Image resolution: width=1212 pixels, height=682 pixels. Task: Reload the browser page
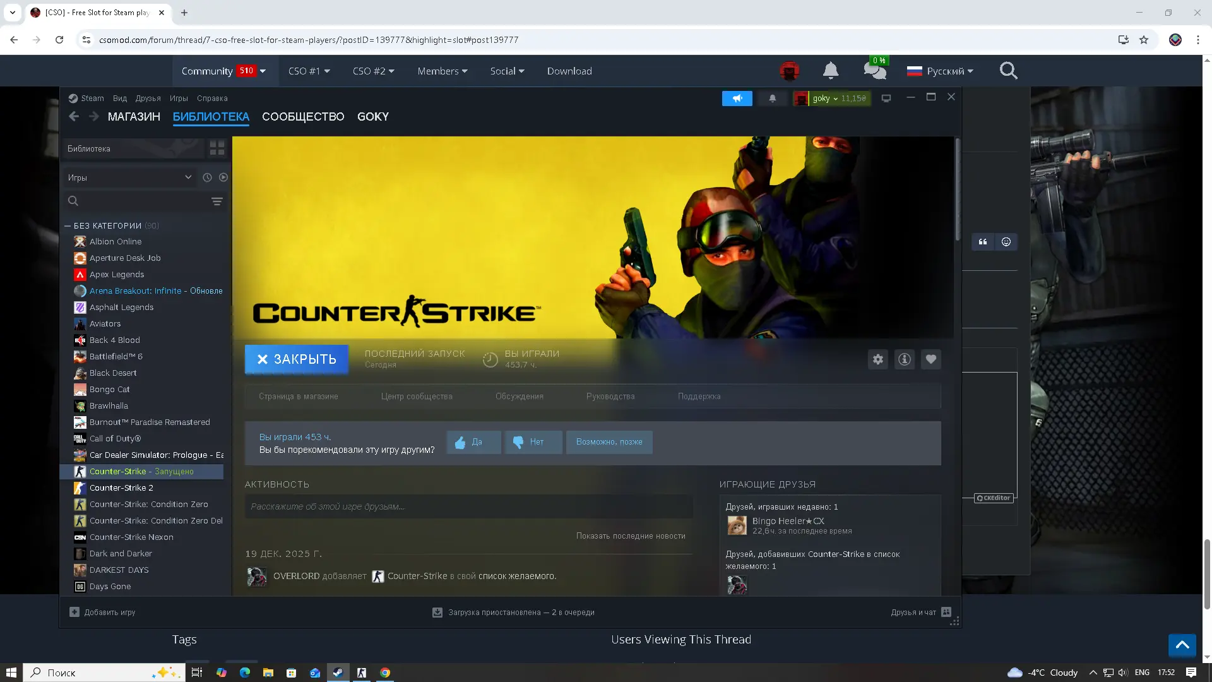[59, 40]
